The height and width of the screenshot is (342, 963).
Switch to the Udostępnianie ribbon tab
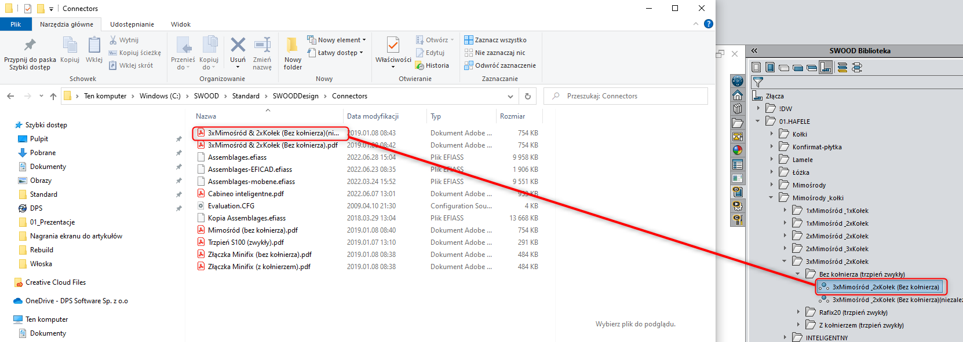click(132, 24)
